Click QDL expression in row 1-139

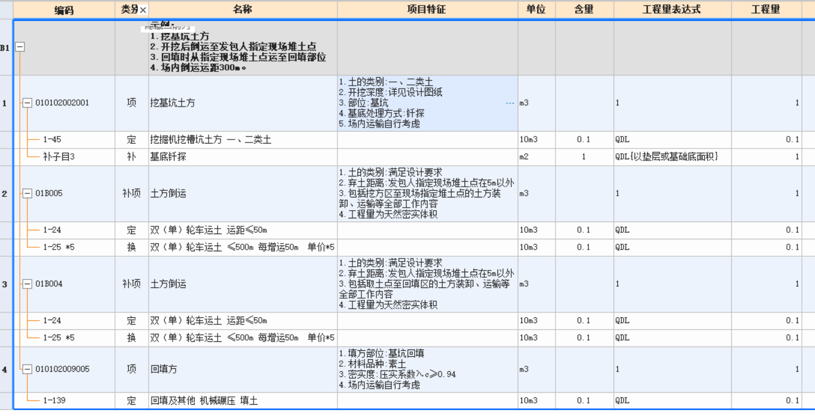[672, 400]
